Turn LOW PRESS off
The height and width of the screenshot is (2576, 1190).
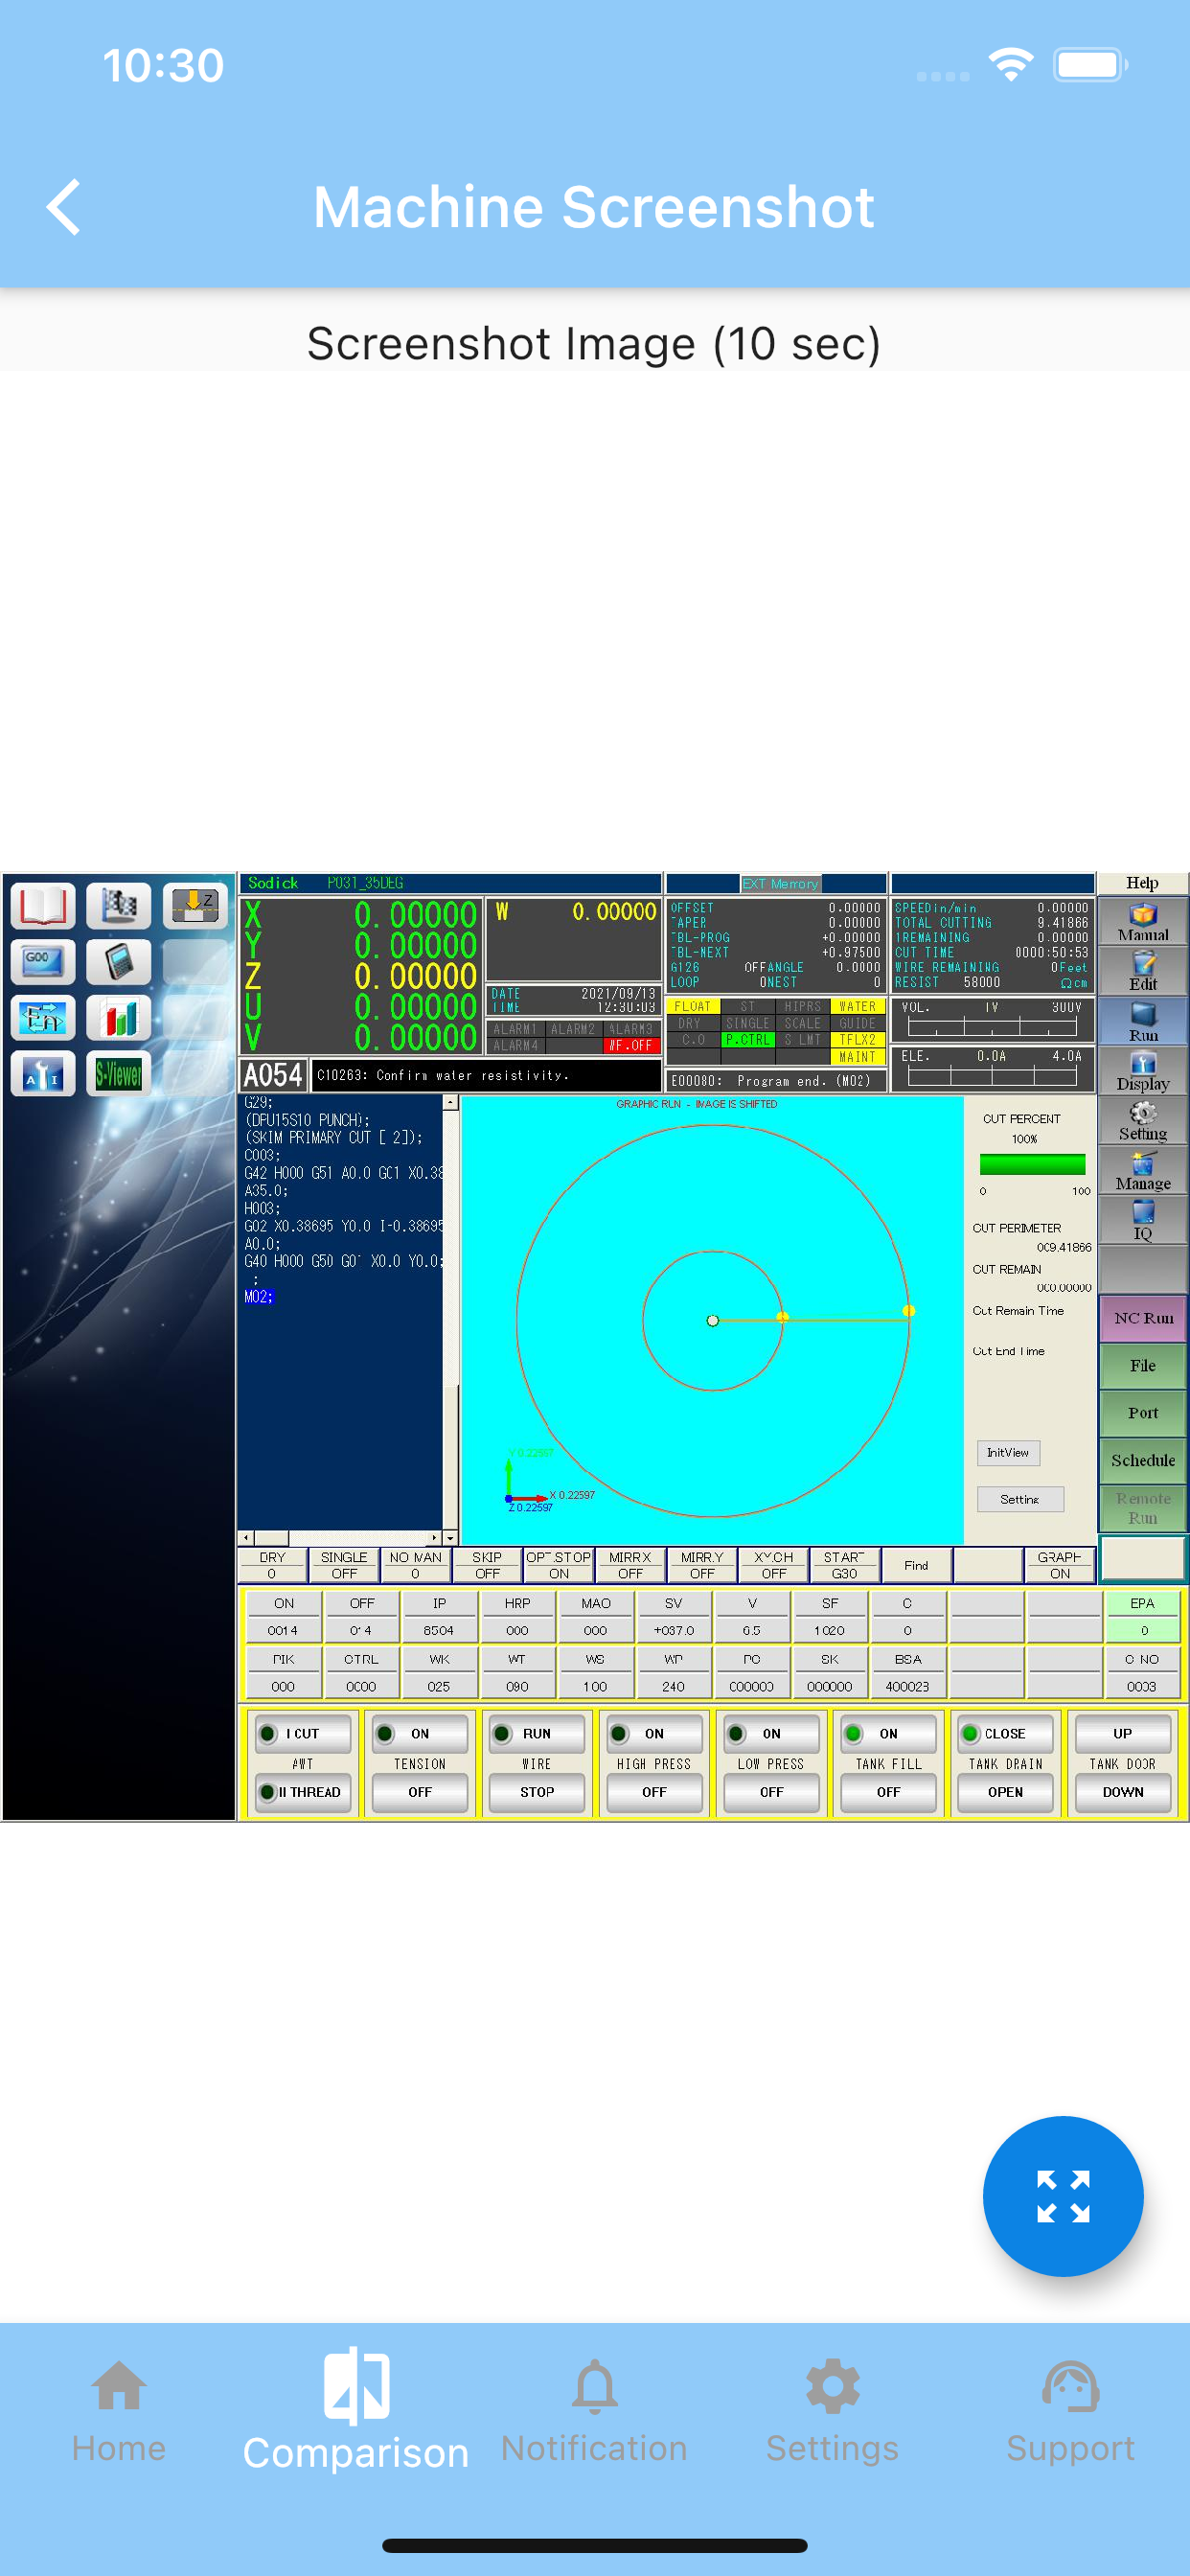coord(771,1792)
